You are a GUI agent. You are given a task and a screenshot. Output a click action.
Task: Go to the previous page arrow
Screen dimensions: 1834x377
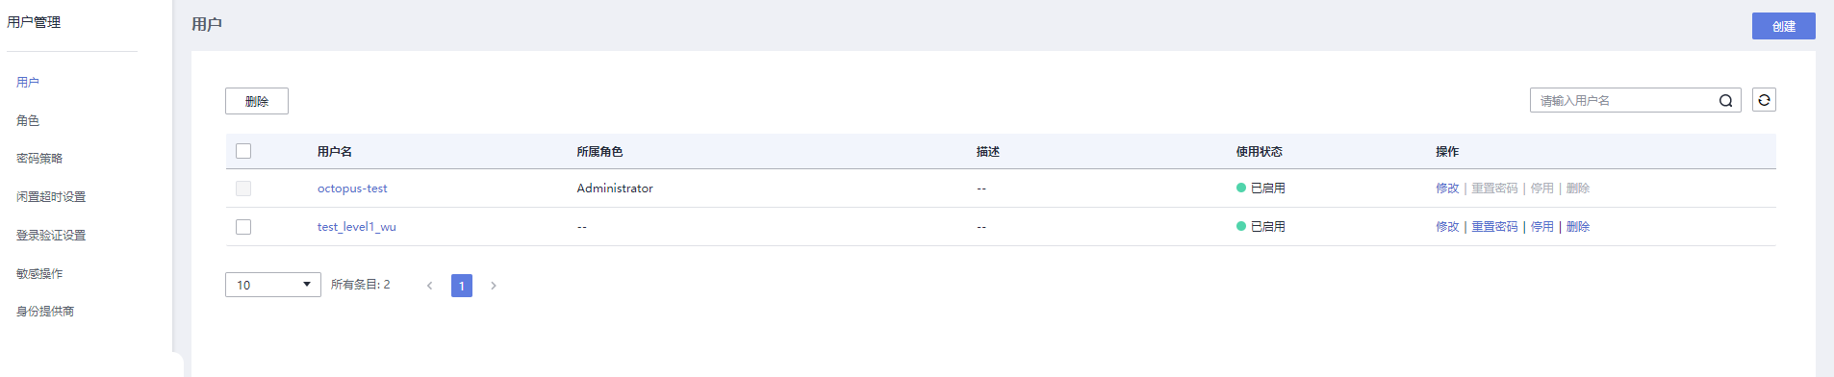pos(429,286)
